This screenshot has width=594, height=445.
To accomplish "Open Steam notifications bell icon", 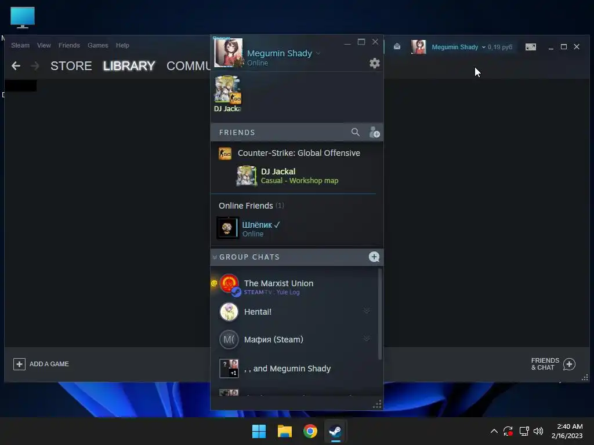I will (397, 46).
